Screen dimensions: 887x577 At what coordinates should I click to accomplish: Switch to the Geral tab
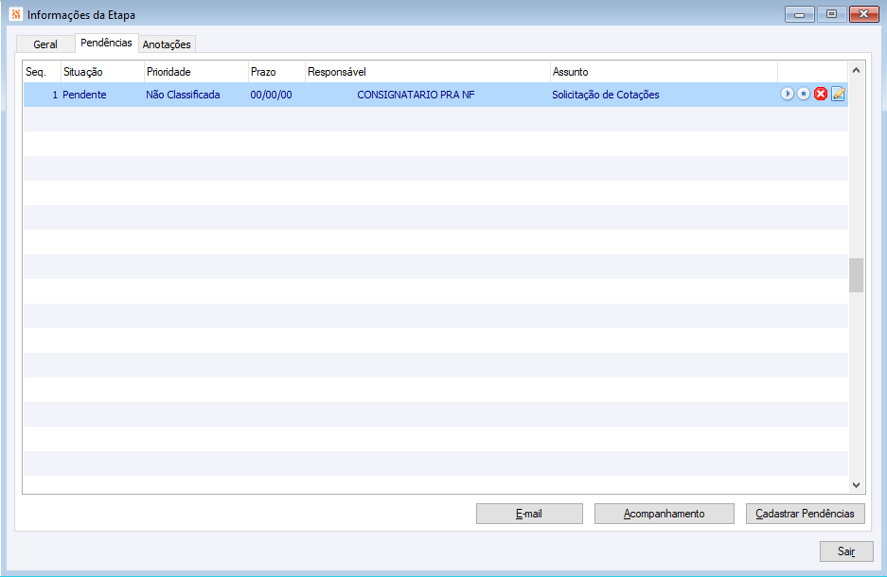[x=45, y=44]
